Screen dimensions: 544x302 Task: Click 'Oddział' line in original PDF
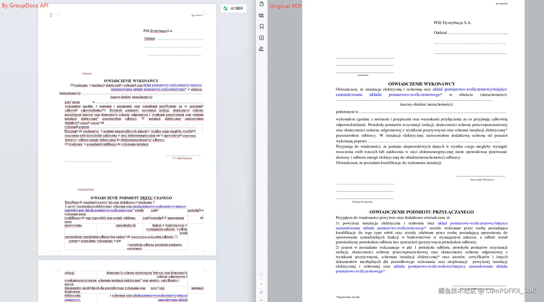click(471, 33)
